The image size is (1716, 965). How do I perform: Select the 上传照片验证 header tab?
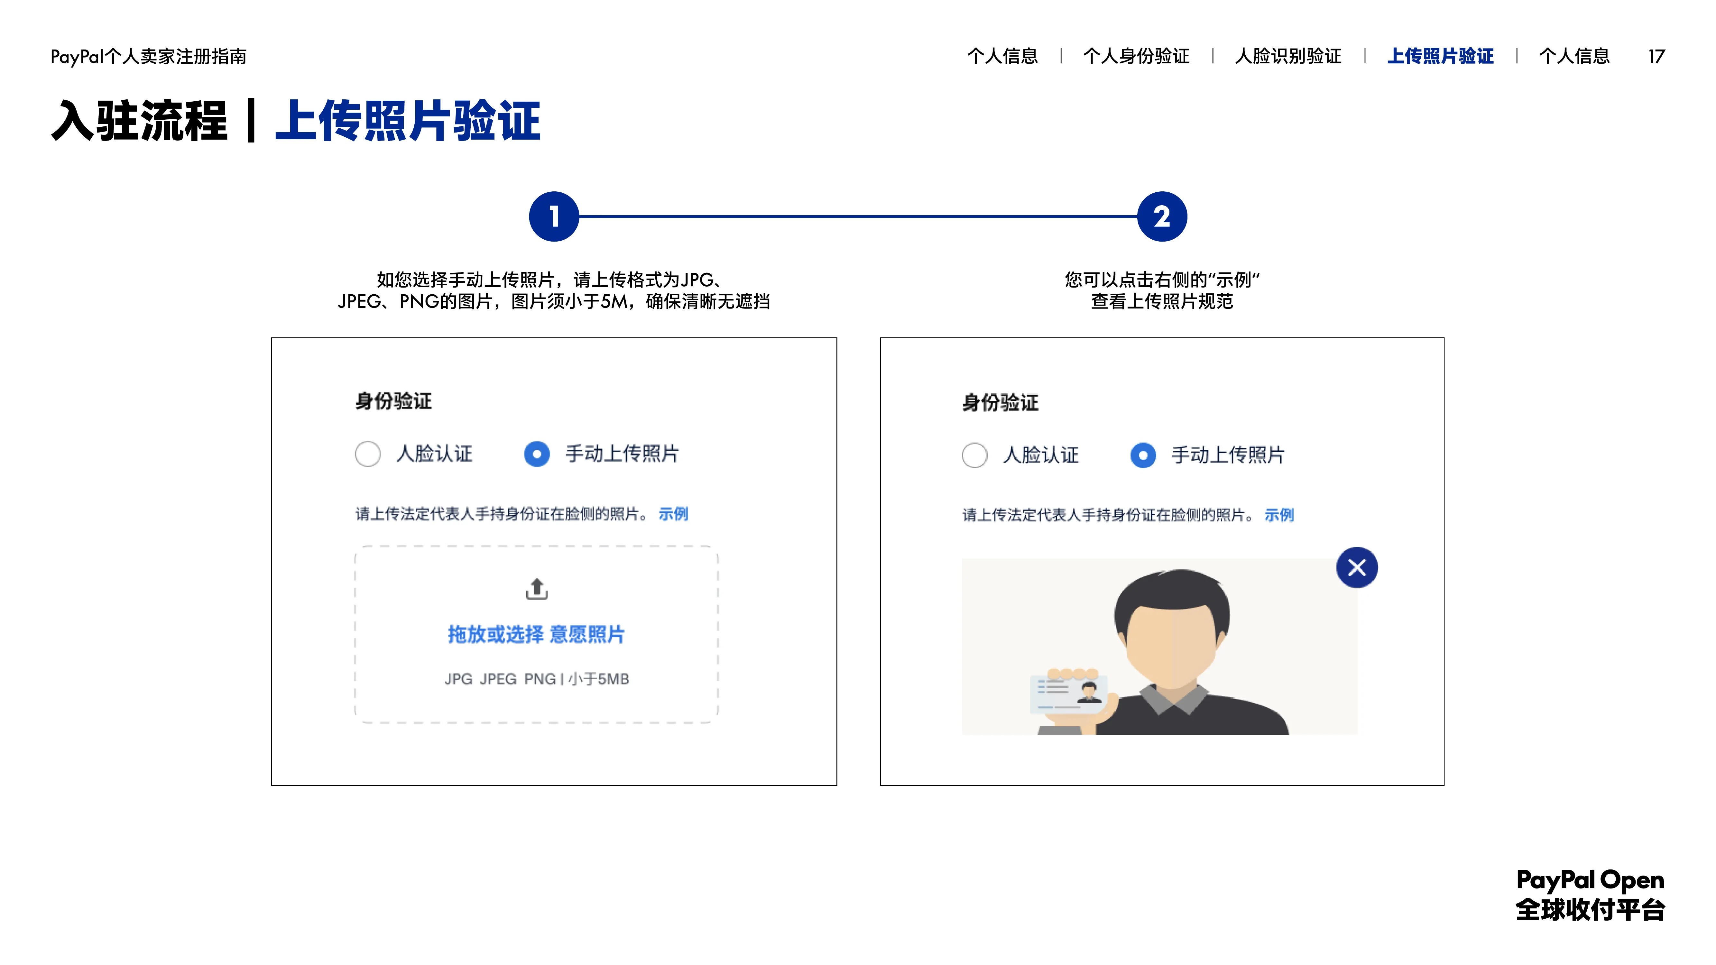pyautogui.click(x=1440, y=56)
